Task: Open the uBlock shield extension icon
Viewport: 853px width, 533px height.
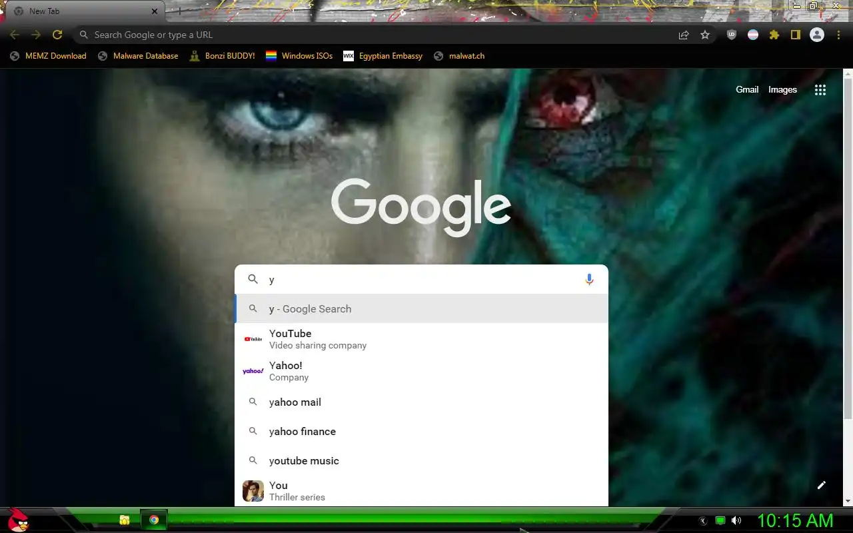Action: [732, 35]
